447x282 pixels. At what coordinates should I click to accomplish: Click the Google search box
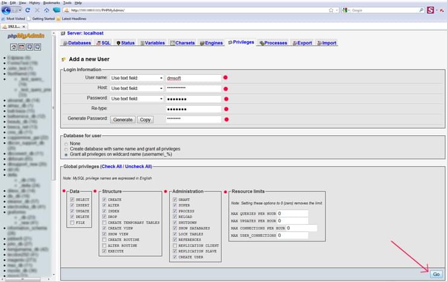[x=385, y=10]
